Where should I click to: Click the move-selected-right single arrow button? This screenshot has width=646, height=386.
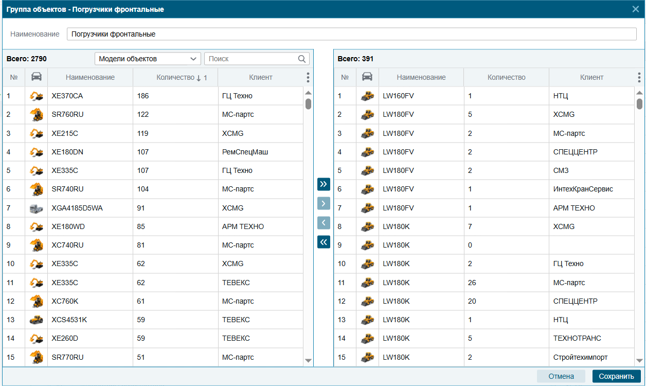pyautogui.click(x=324, y=204)
